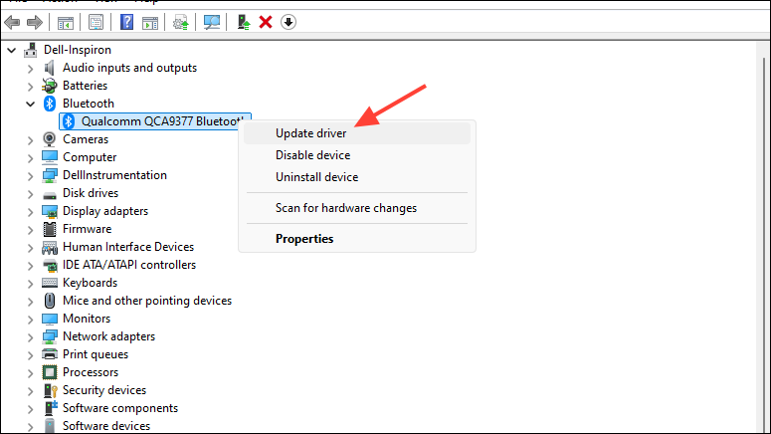The image size is (771, 434).
Task: Choose Update driver from context menu
Action: (x=357, y=133)
